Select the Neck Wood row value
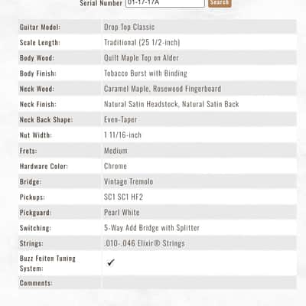Image resolution: width=306 pixels, height=306 pixels. click(162, 89)
